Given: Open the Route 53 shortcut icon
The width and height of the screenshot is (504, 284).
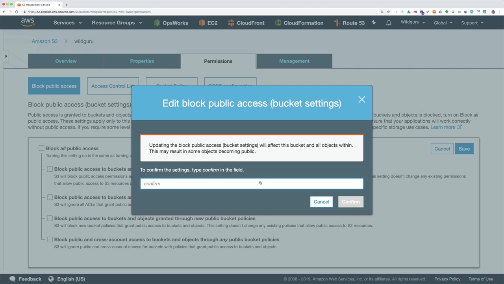Looking at the screenshot, I should [x=337, y=23].
